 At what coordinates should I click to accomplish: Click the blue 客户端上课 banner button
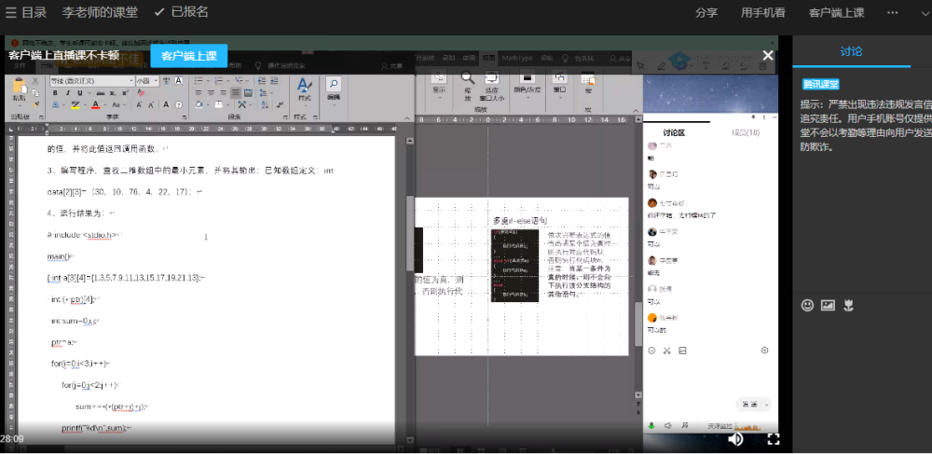189,56
